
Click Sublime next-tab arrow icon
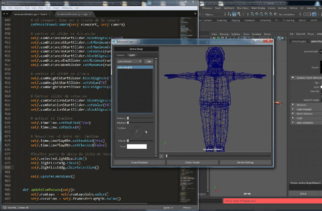[x=8, y=14]
